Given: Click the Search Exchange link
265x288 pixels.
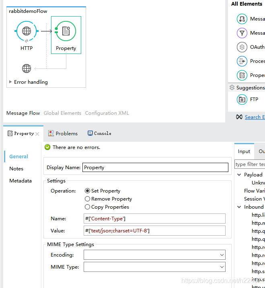Looking at the screenshot, I should pyautogui.click(x=255, y=117).
